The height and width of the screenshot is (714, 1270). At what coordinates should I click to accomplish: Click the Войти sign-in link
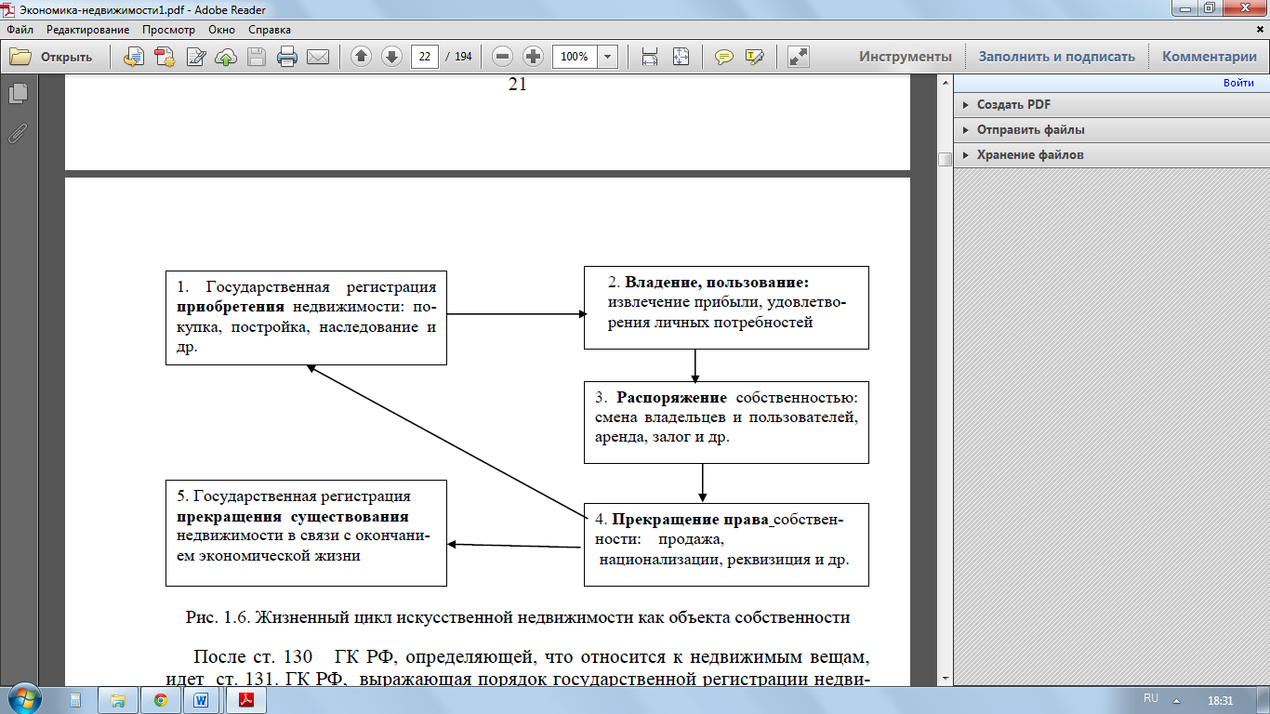click(x=1238, y=83)
